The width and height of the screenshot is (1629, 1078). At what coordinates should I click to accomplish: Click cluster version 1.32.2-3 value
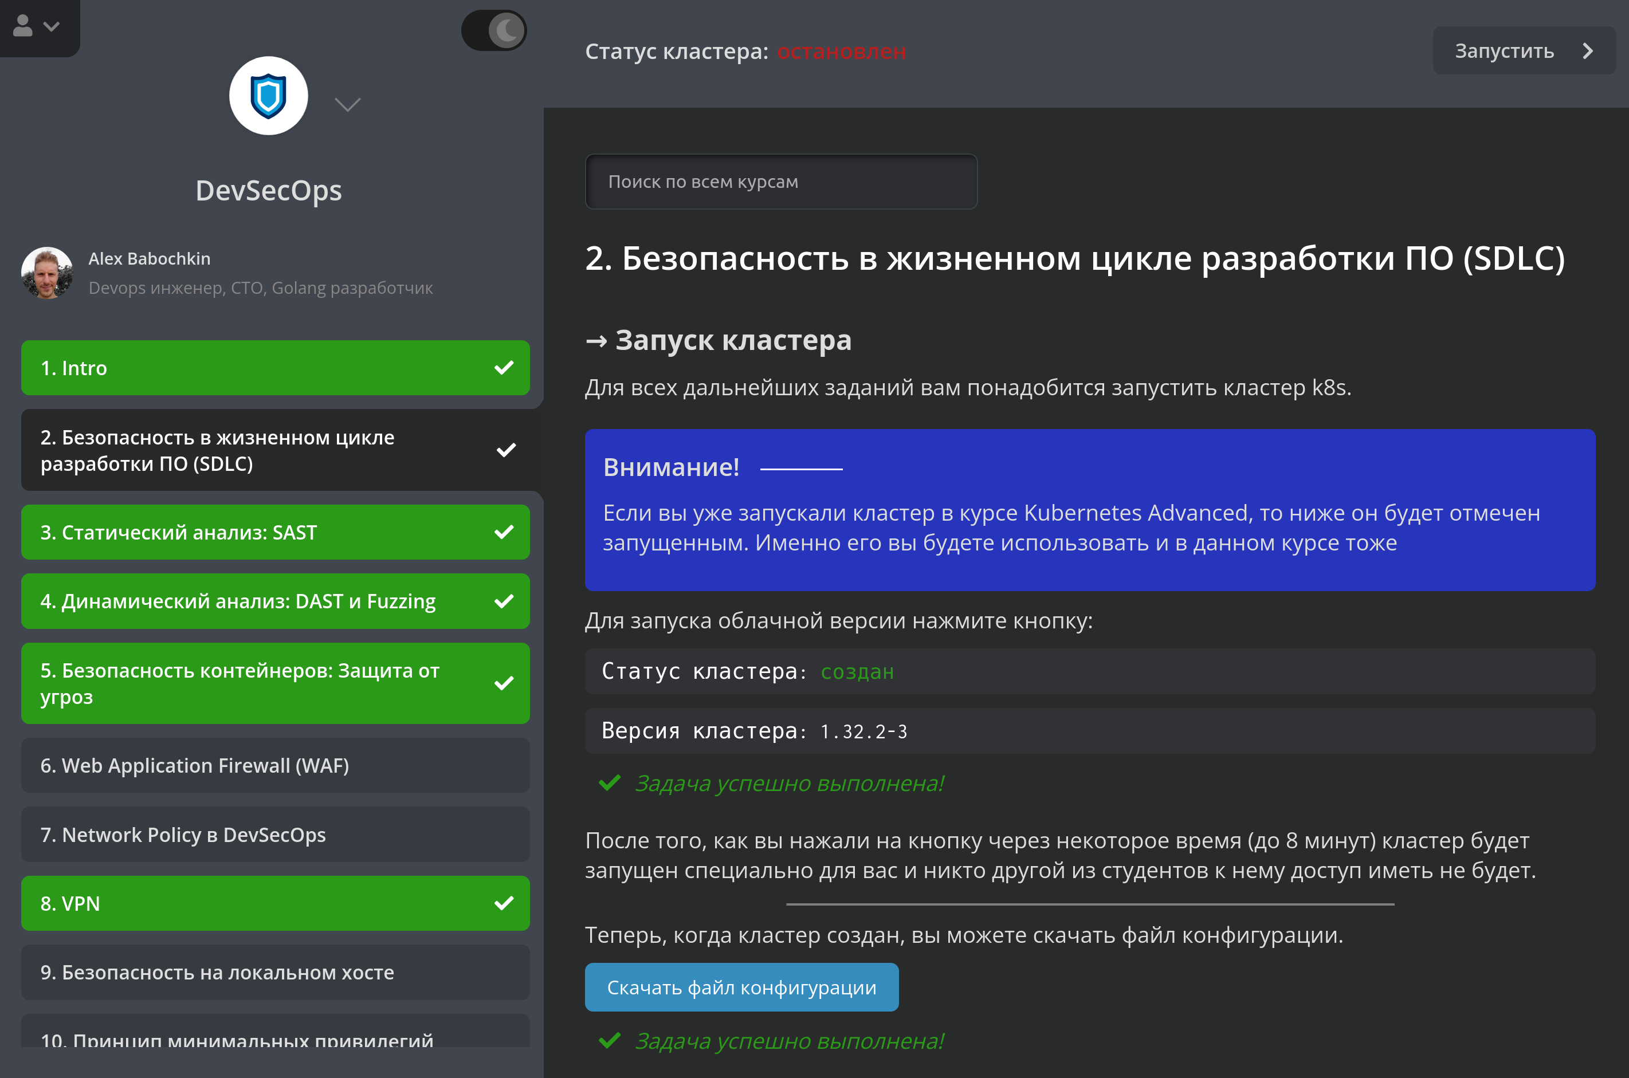pyautogui.click(x=863, y=731)
